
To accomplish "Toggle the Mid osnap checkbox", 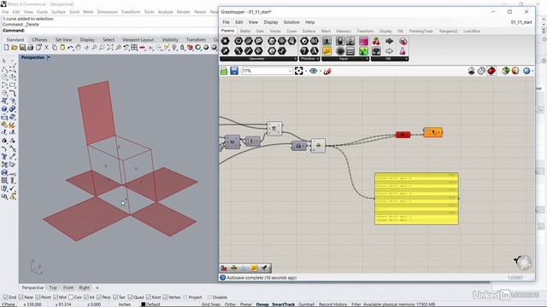I will tap(56, 298).
